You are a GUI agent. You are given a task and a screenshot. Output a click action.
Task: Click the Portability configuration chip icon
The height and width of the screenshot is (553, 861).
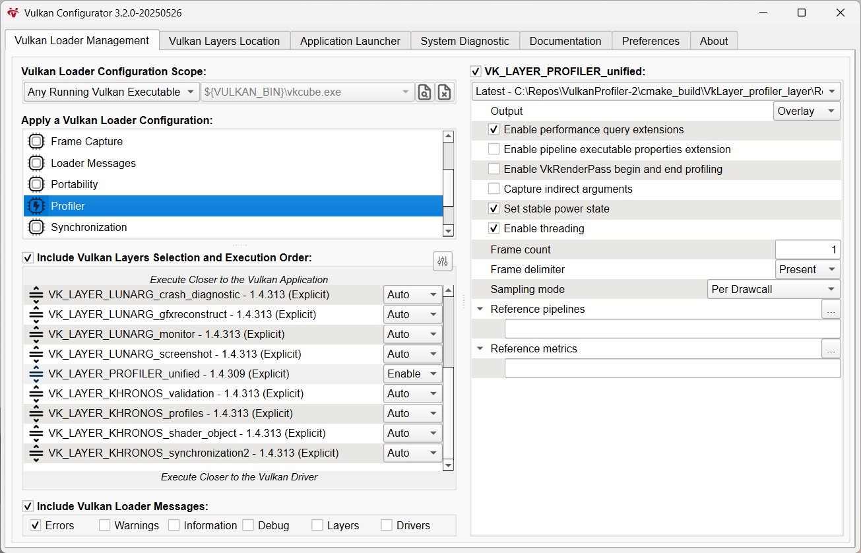pyautogui.click(x=36, y=184)
